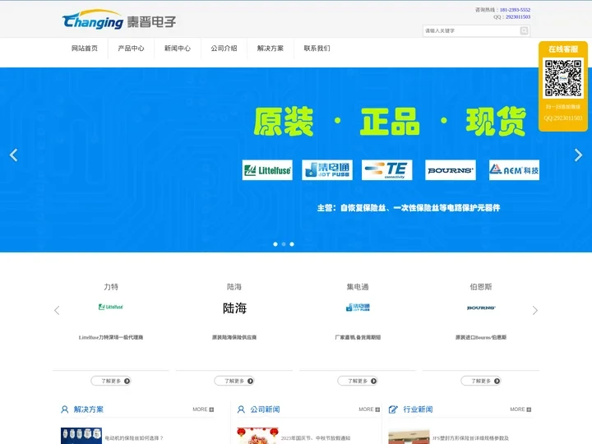The width and height of the screenshot is (592, 444).
Task: Open the 力特 brand title
Action: (x=111, y=287)
